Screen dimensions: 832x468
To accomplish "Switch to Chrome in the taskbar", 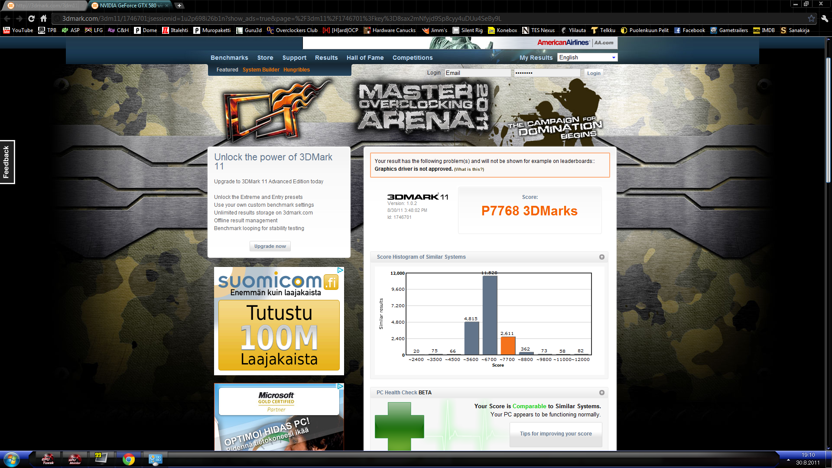I will pyautogui.click(x=128, y=459).
